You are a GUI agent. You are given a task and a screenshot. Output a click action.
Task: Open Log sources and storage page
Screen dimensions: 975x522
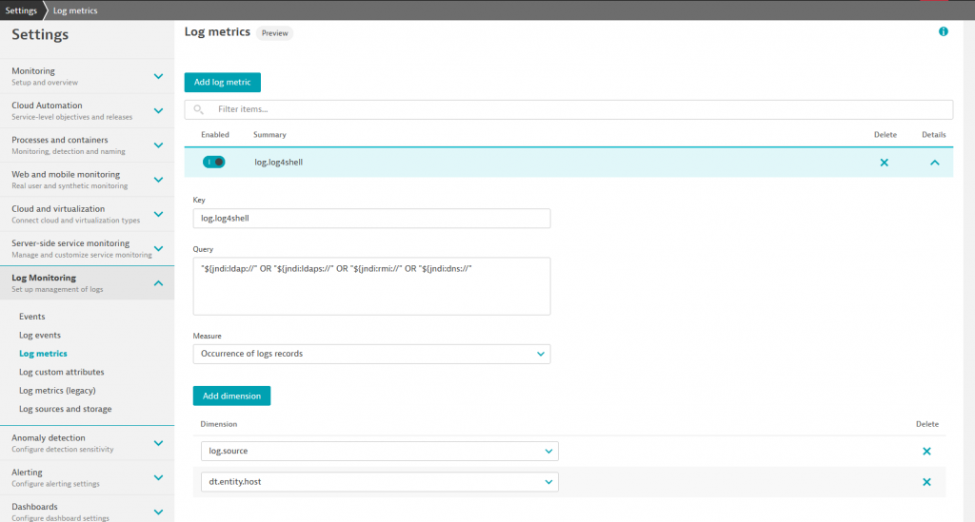pos(65,409)
